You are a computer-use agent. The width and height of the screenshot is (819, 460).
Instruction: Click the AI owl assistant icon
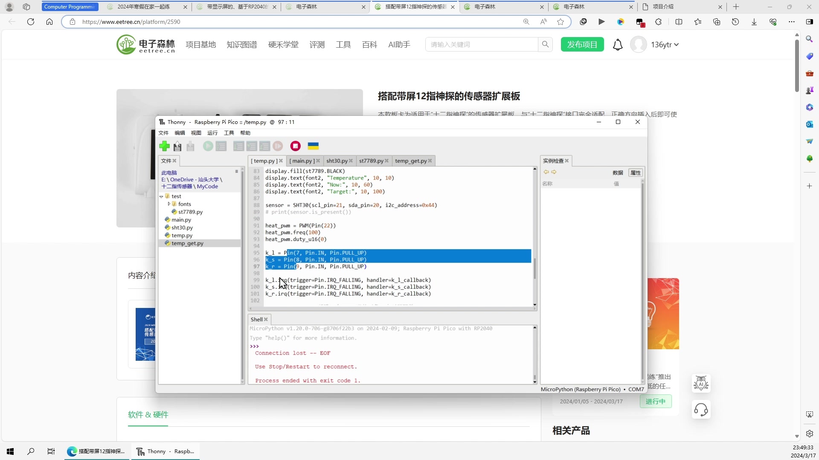pos(701,383)
